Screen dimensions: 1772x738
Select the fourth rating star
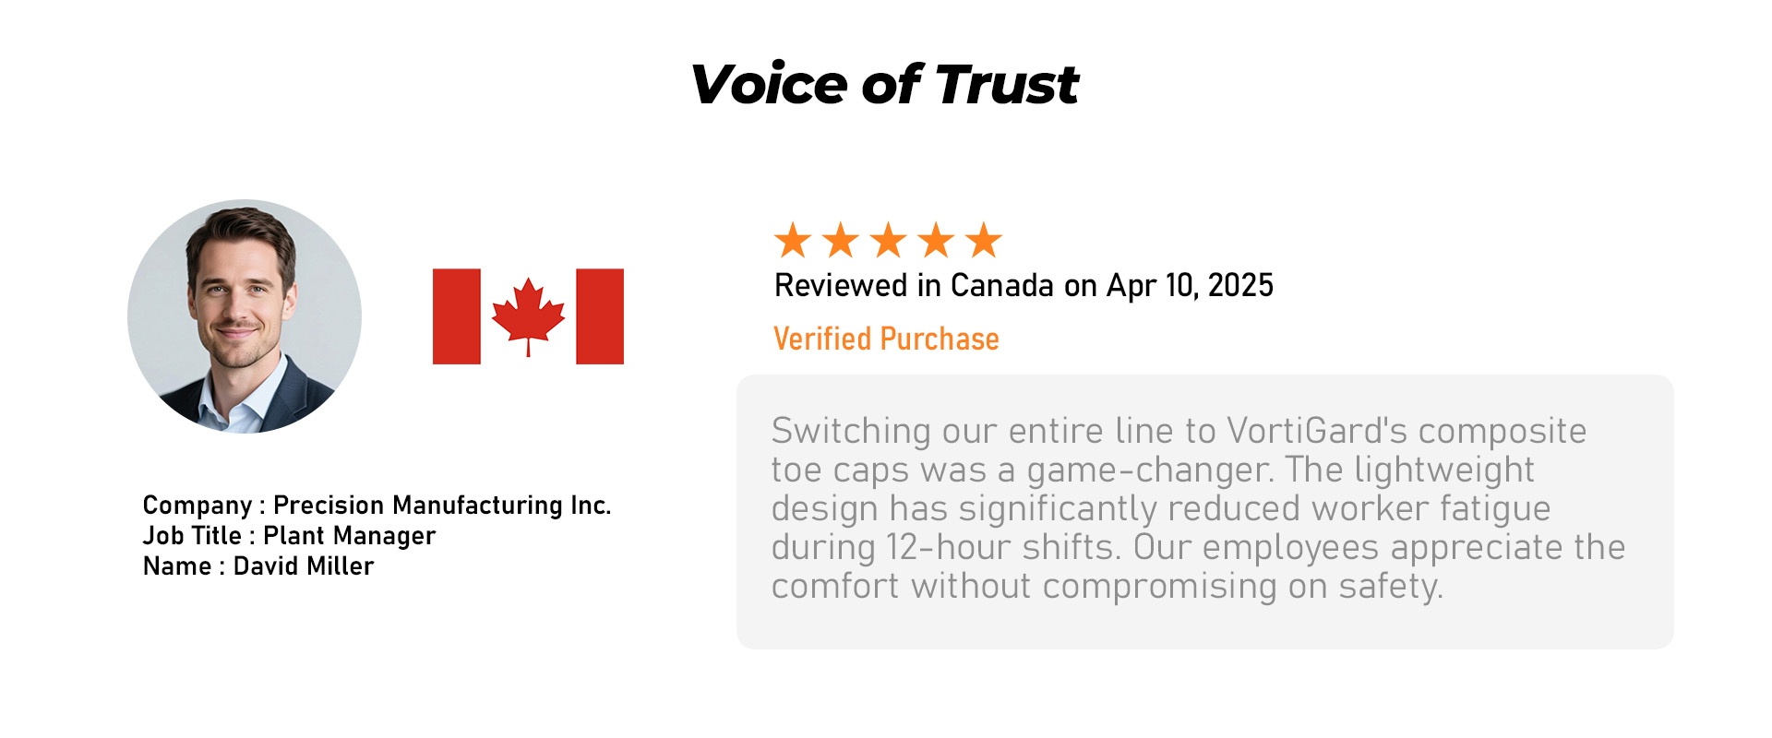(x=936, y=241)
